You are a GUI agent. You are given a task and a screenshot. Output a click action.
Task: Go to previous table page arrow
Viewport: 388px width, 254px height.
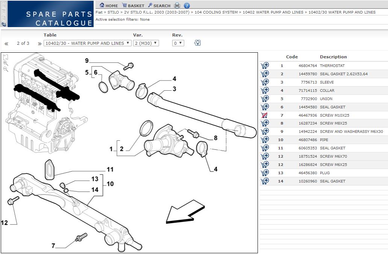[x=6, y=44]
